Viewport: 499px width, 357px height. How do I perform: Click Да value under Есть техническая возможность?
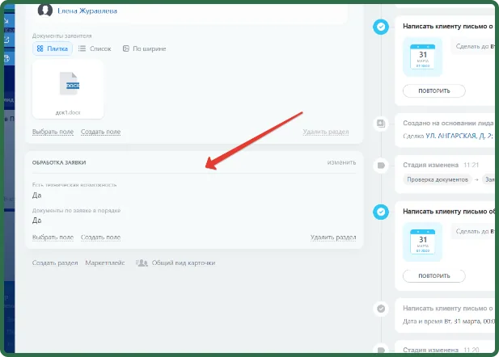coord(37,195)
